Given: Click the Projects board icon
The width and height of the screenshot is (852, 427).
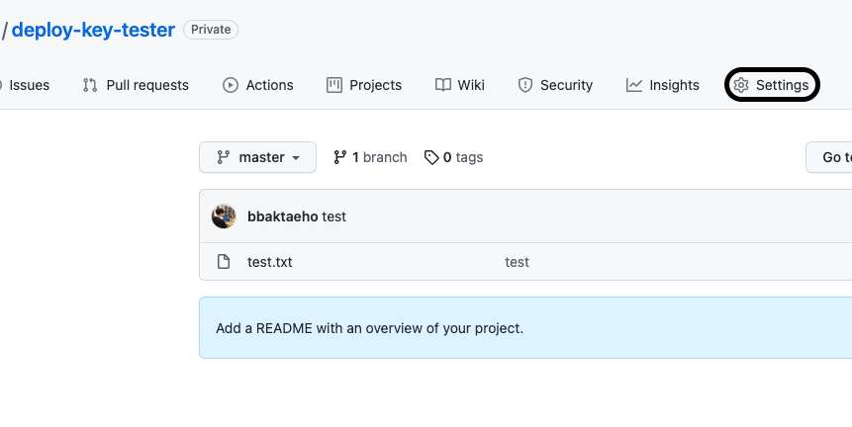Looking at the screenshot, I should [x=334, y=85].
